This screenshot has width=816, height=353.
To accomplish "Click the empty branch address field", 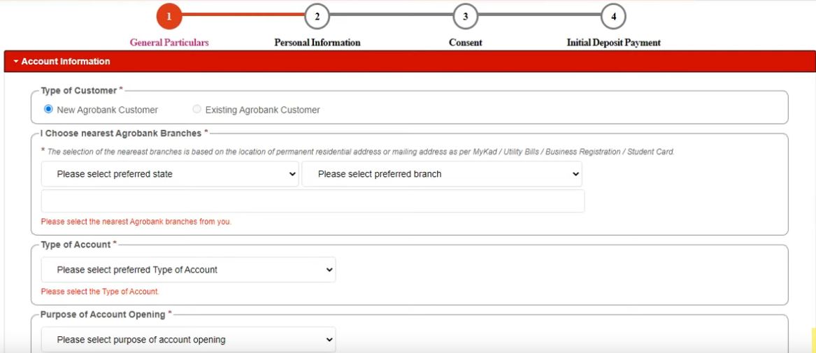I will [x=313, y=201].
